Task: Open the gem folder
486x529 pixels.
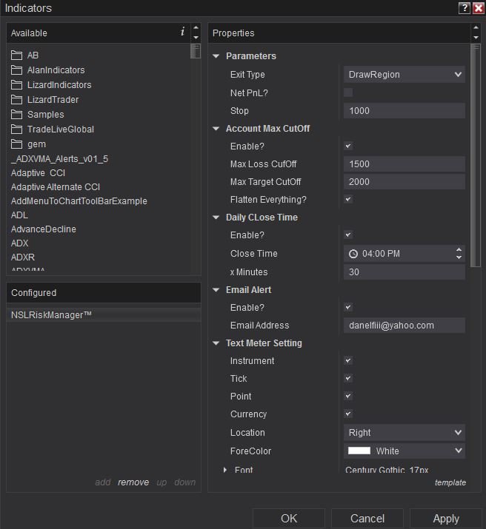Action: [x=36, y=144]
